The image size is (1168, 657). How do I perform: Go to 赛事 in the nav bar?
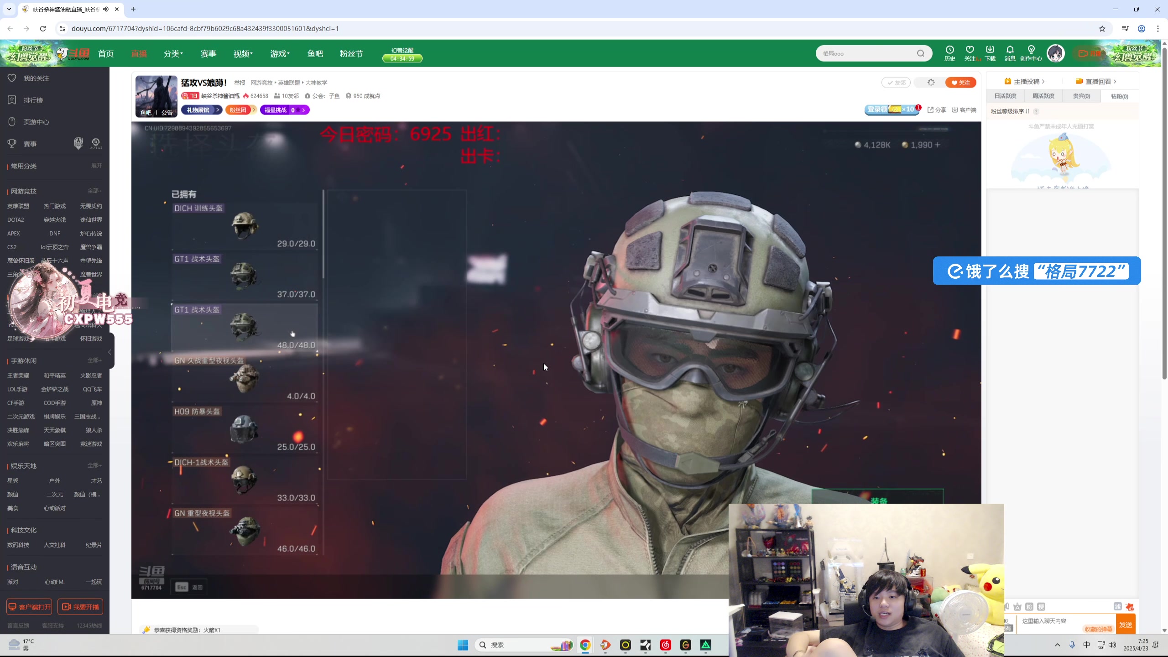[x=209, y=53]
